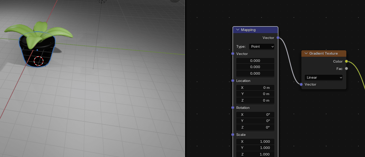Click the Mapping node Rotation input socket
Viewport: 365px width, 157px height.
pyautogui.click(x=233, y=108)
